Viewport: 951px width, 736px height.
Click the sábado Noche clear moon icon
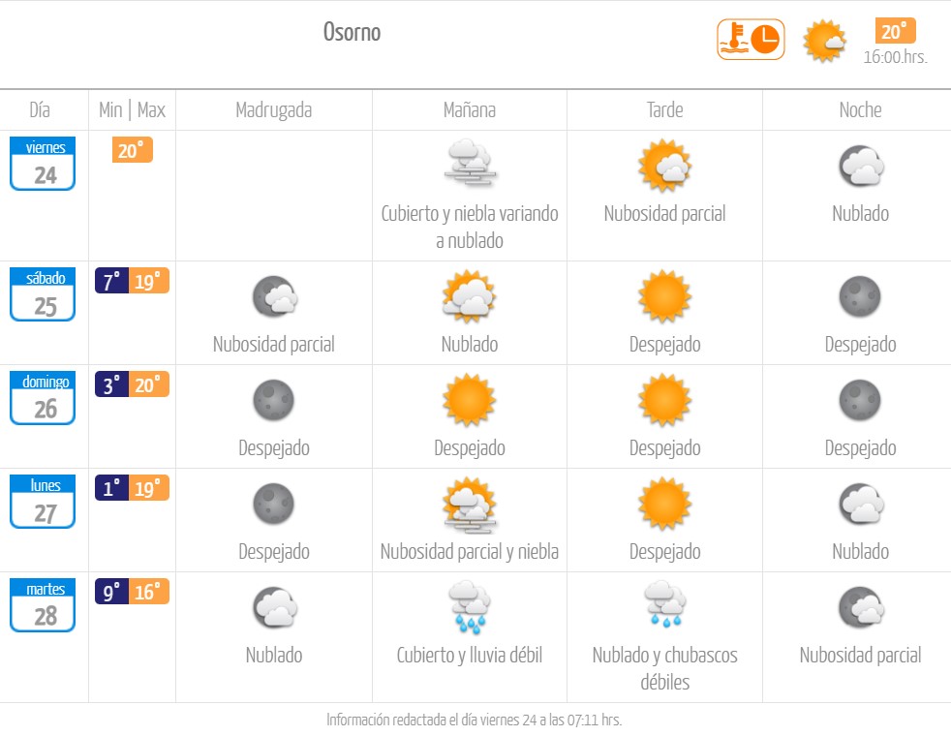(860, 296)
